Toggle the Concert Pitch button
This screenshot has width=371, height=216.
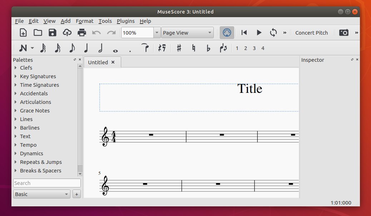(x=311, y=33)
